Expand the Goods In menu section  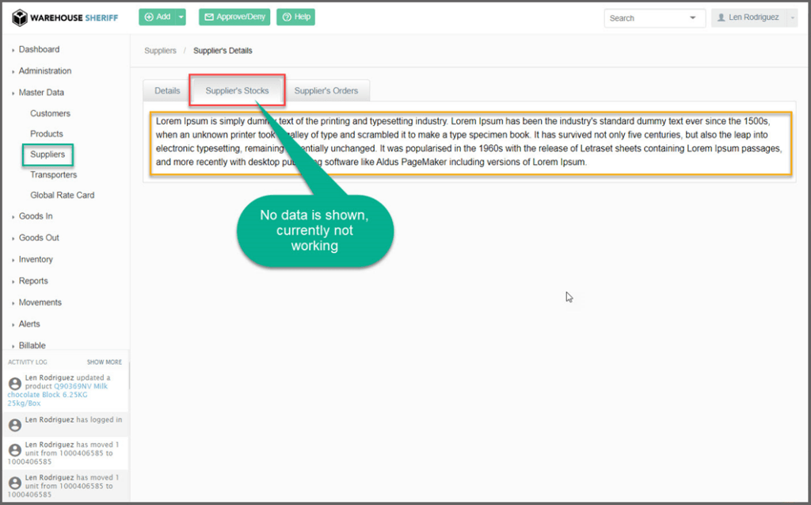click(36, 216)
